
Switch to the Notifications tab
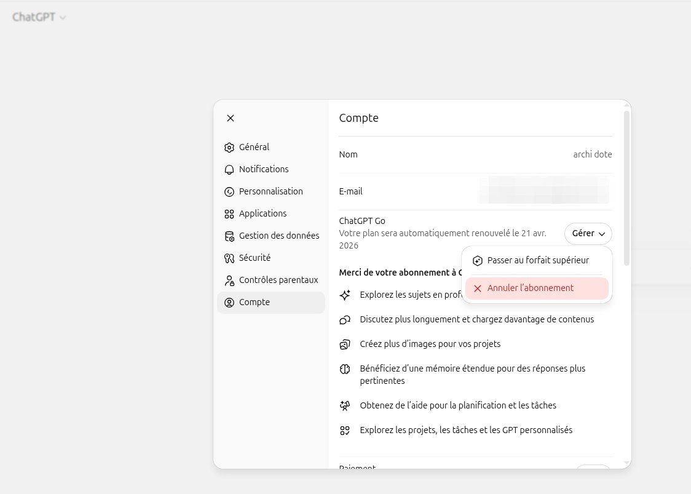[x=271, y=169]
